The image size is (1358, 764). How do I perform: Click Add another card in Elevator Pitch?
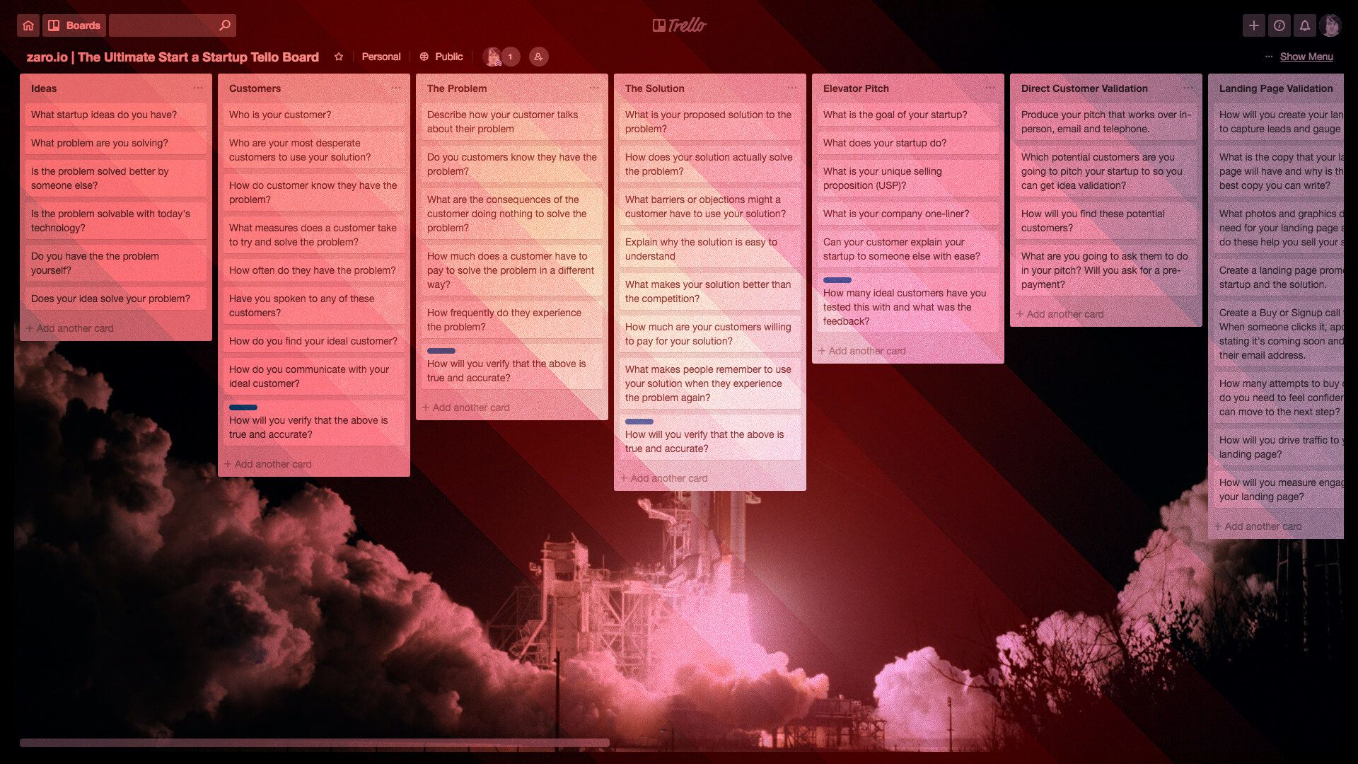pos(863,350)
